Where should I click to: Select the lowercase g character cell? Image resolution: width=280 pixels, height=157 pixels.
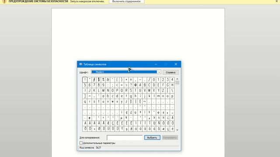(131, 96)
